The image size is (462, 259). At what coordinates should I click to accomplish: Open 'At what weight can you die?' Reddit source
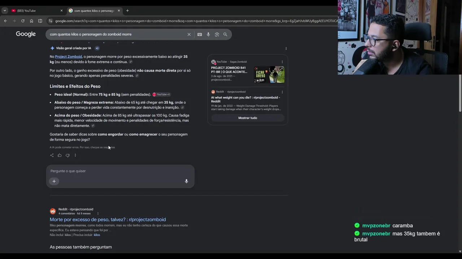[245, 99]
